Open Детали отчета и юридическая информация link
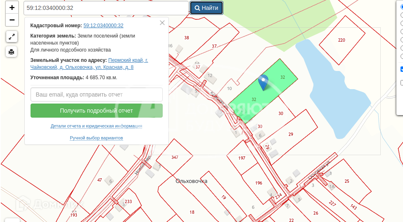 [96, 126]
